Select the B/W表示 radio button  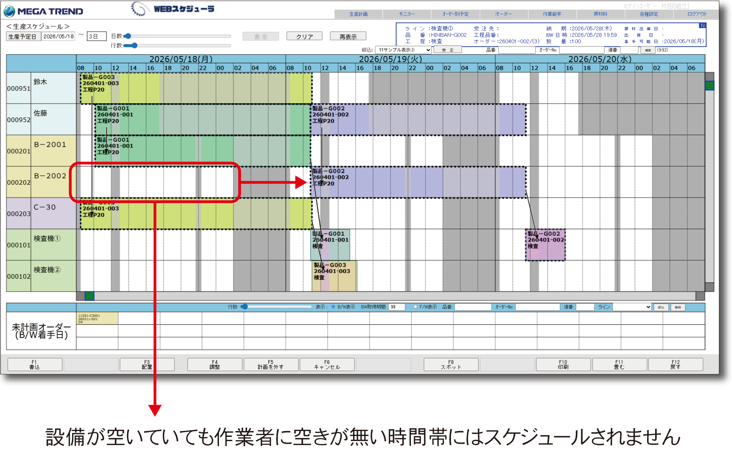(x=333, y=307)
